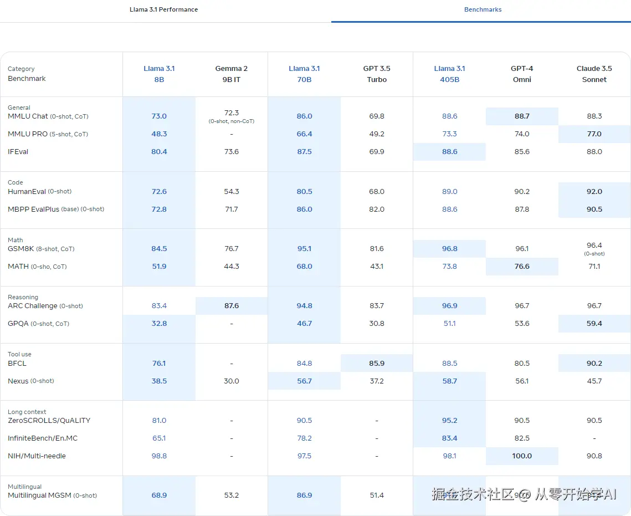Screen dimensions: 631x516
Task: Click the 100.0 NIH/Multi-needle GPT-4 score
Action: (x=522, y=456)
